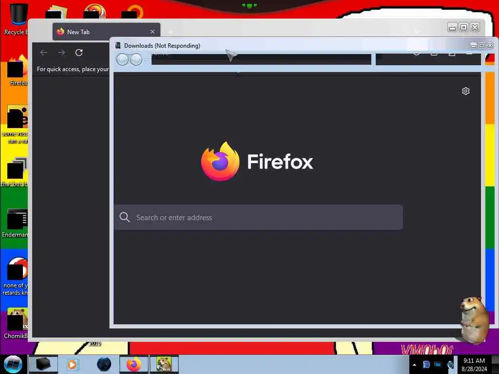Screen dimensions: 499x374
Task: Open the clock showing 9:11 AM
Action: tap(474, 364)
